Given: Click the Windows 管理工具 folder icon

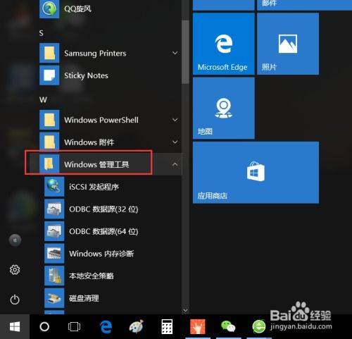Looking at the screenshot, I should click(x=49, y=164).
